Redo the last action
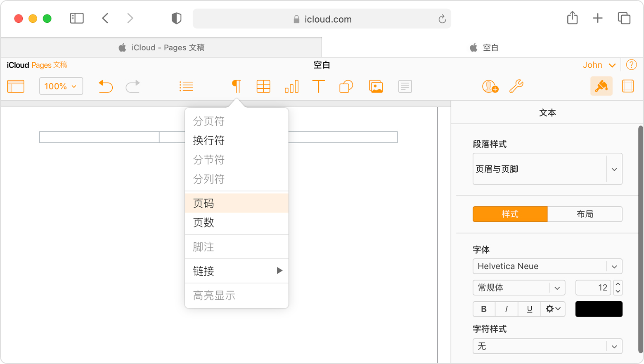Screen dimensions: 644x364 click(133, 86)
